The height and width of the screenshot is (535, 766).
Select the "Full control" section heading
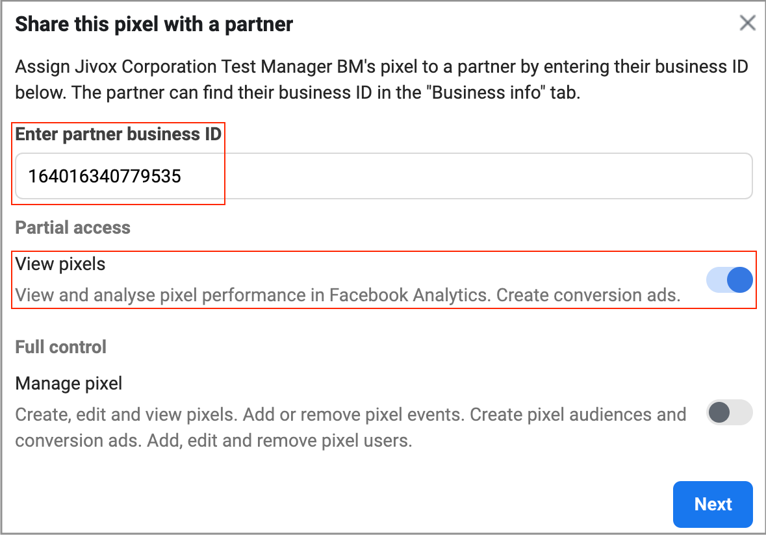pos(61,347)
